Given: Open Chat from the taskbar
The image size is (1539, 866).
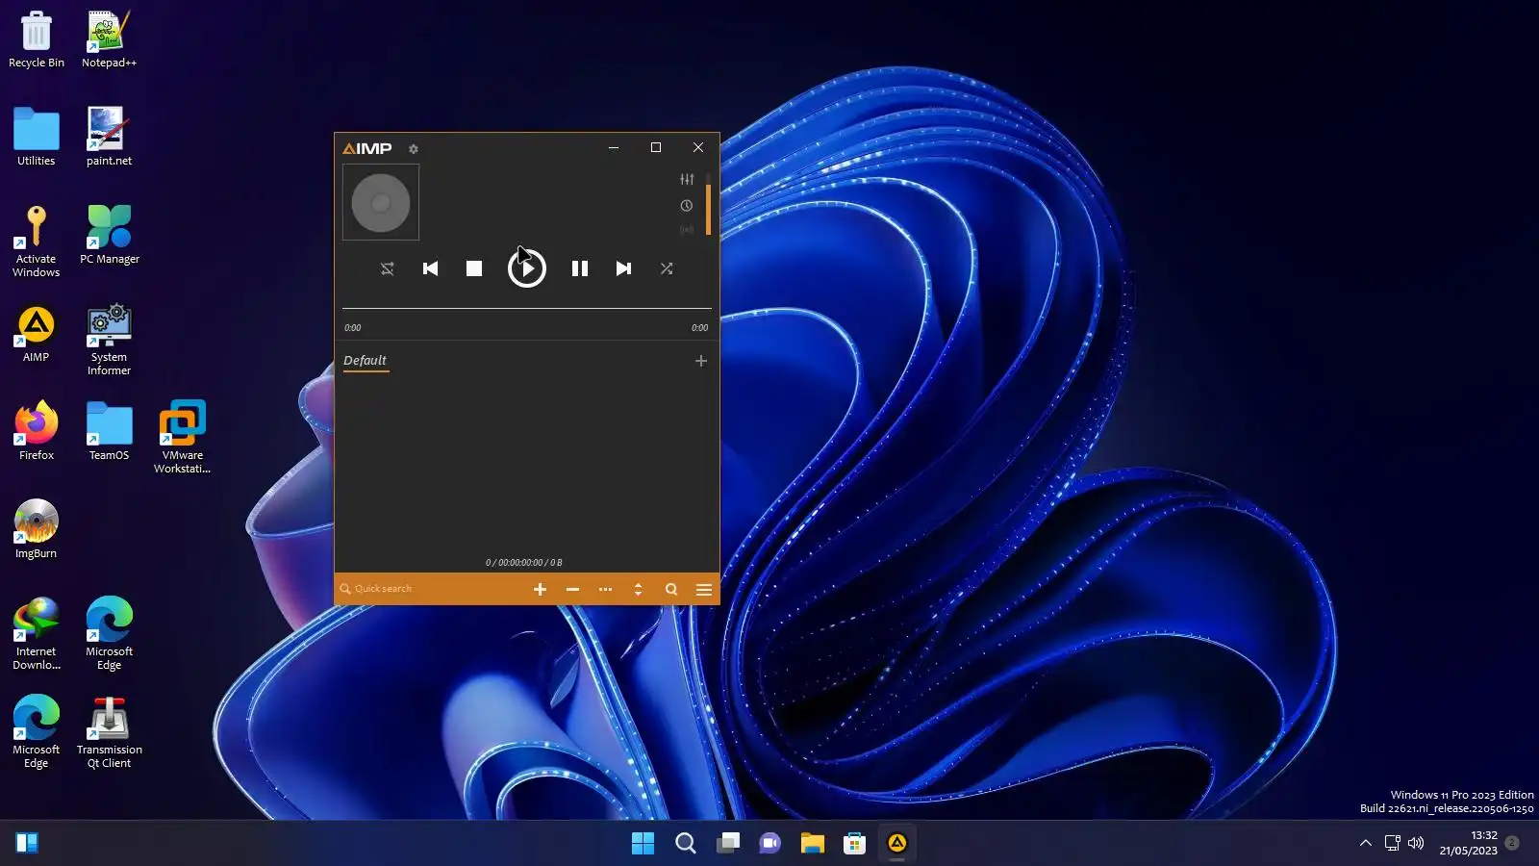Looking at the screenshot, I should 770,844.
